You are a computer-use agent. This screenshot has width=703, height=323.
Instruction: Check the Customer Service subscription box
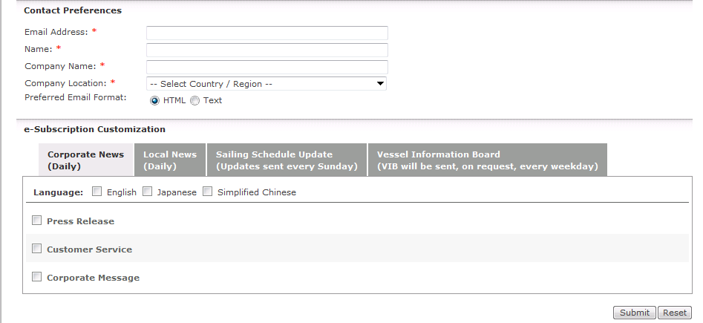[x=36, y=249]
